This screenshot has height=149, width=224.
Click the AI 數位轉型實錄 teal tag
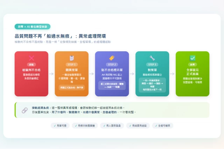click(33, 27)
